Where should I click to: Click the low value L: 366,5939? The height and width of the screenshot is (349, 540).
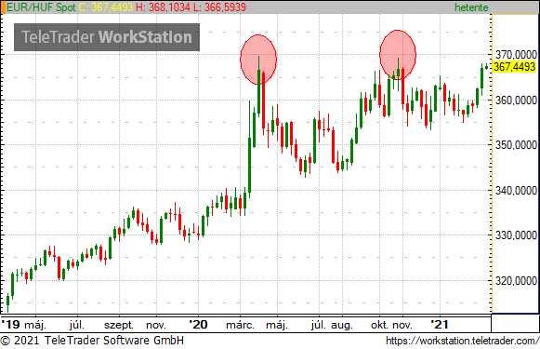(x=219, y=7)
